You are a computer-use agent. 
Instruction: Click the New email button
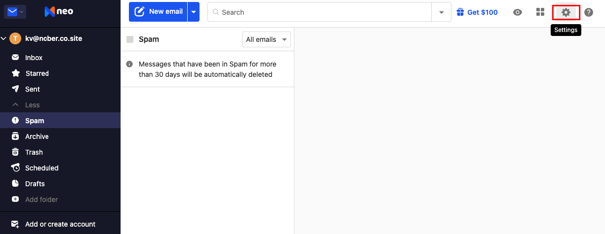pyautogui.click(x=158, y=12)
